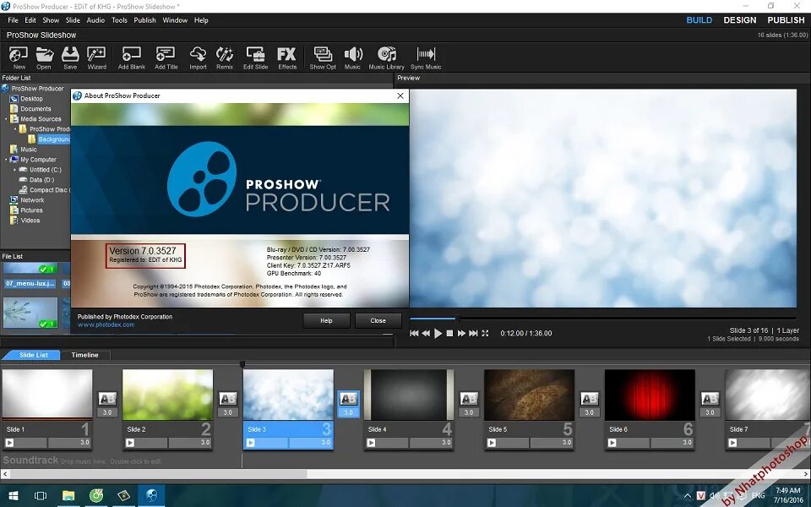Expand Untitled (C:) drive node

coord(14,170)
